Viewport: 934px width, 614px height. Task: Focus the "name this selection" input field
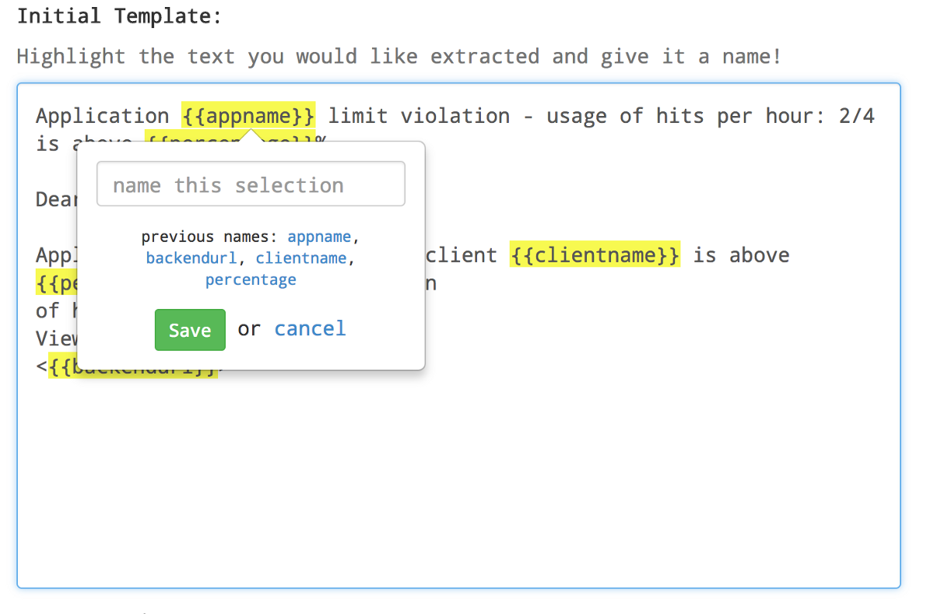click(x=251, y=184)
